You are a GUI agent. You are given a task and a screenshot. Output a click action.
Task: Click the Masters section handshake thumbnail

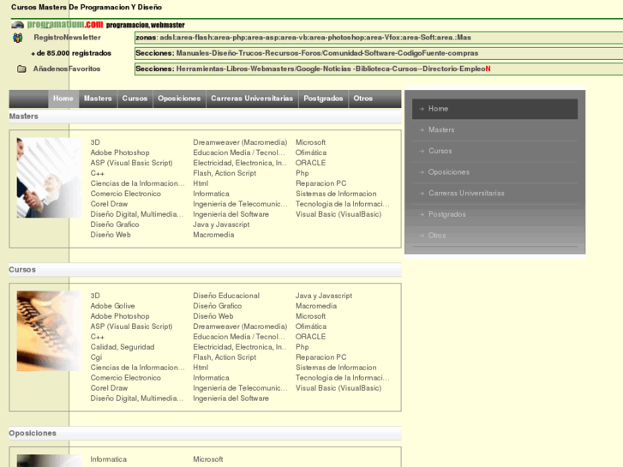(49, 177)
